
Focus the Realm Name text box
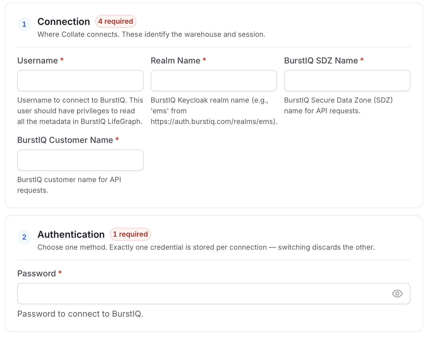tap(214, 81)
